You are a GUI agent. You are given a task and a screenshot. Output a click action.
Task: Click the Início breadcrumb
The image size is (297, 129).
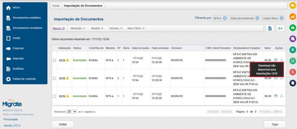click(56, 6)
